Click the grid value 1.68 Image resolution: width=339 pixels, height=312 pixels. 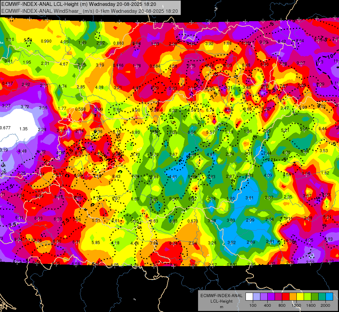[228, 43]
